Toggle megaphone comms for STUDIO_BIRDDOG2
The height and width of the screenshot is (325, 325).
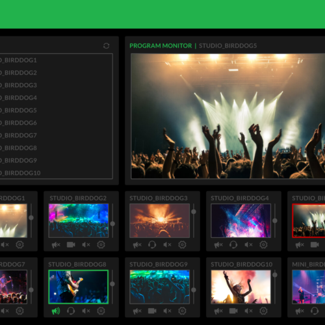click(56, 245)
